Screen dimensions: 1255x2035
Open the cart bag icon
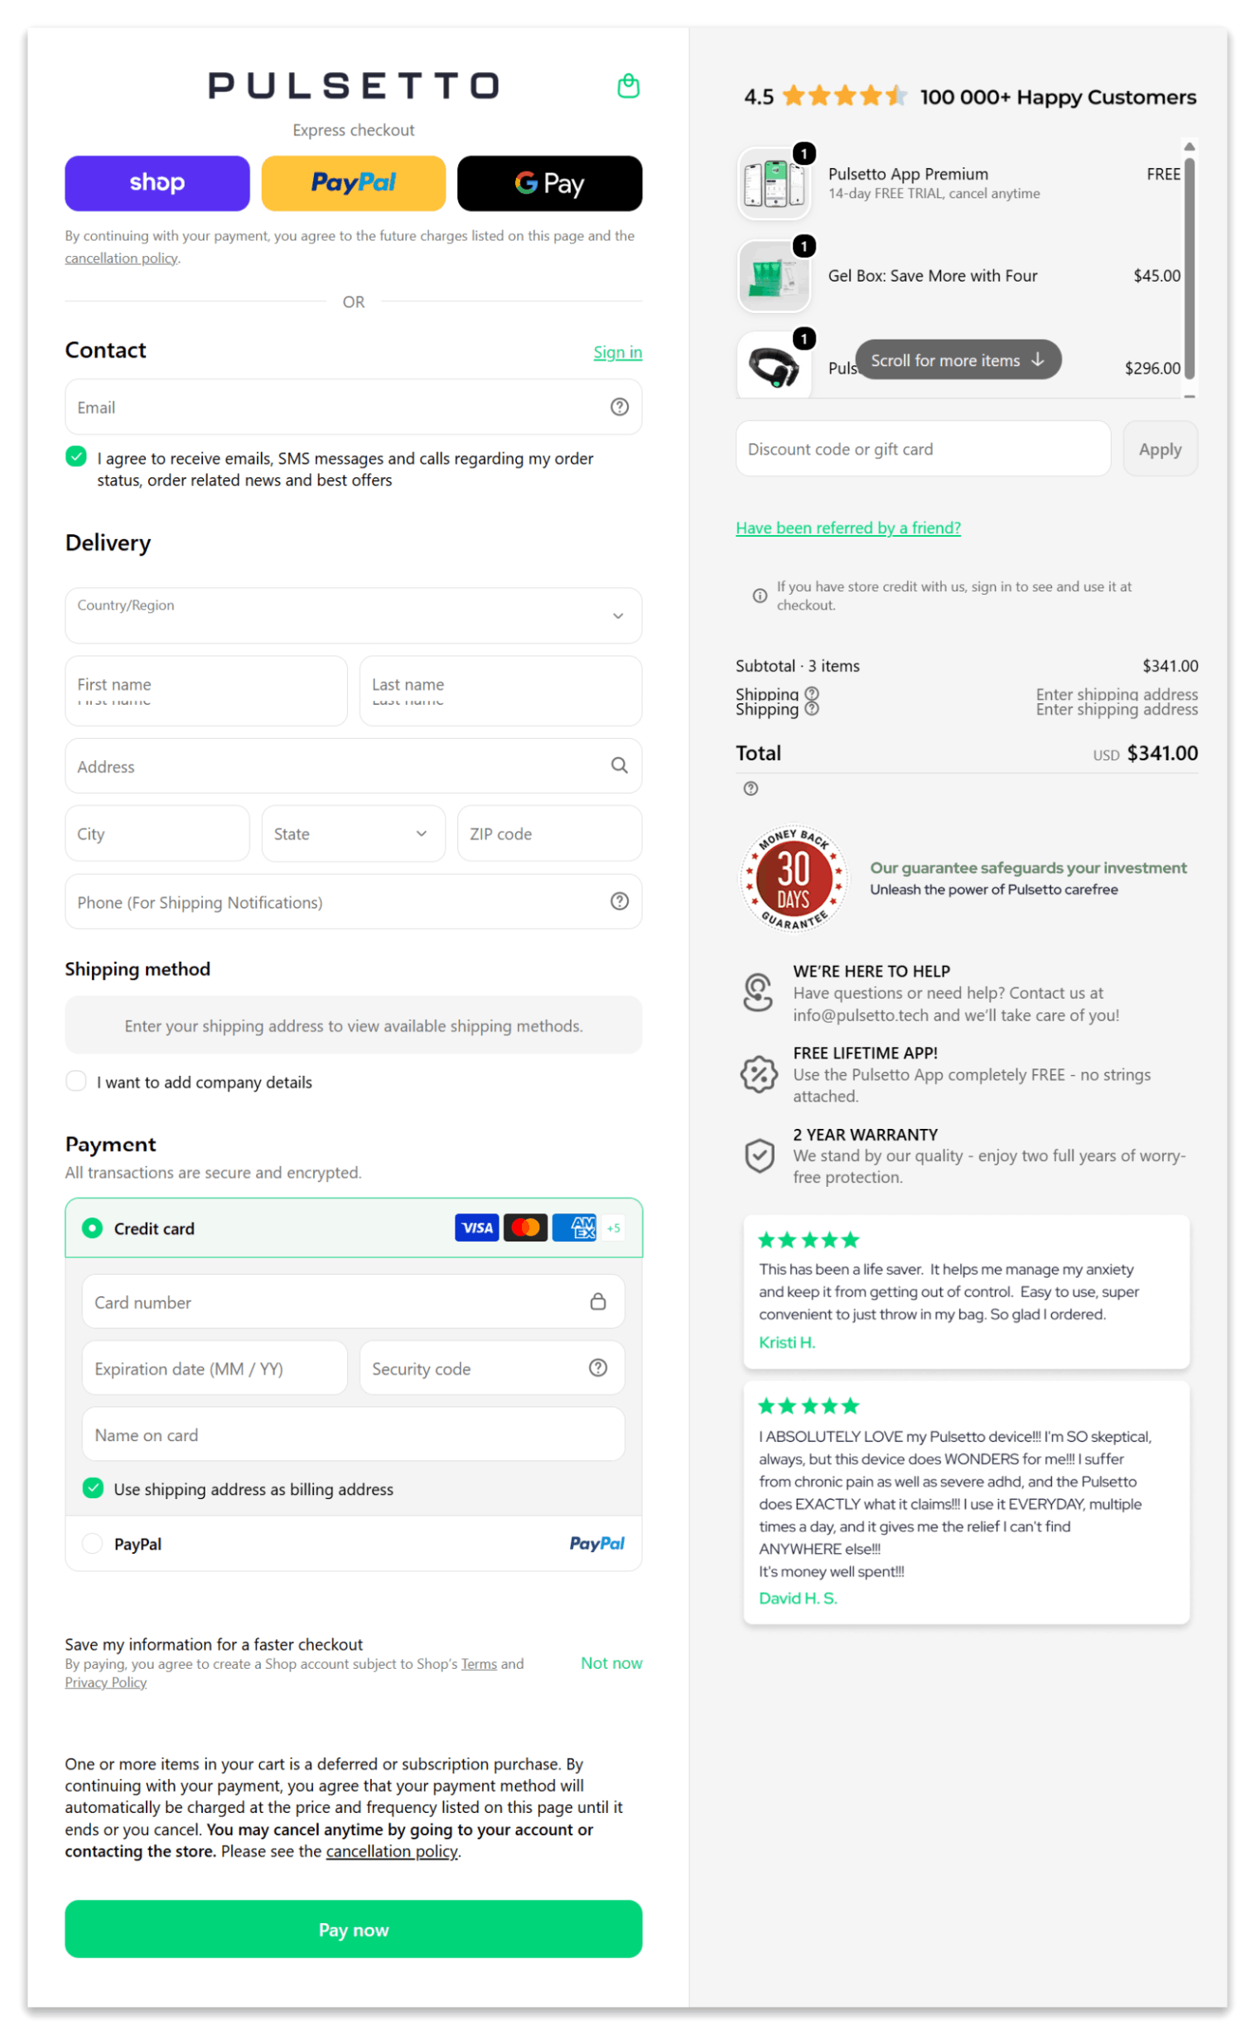629,85
